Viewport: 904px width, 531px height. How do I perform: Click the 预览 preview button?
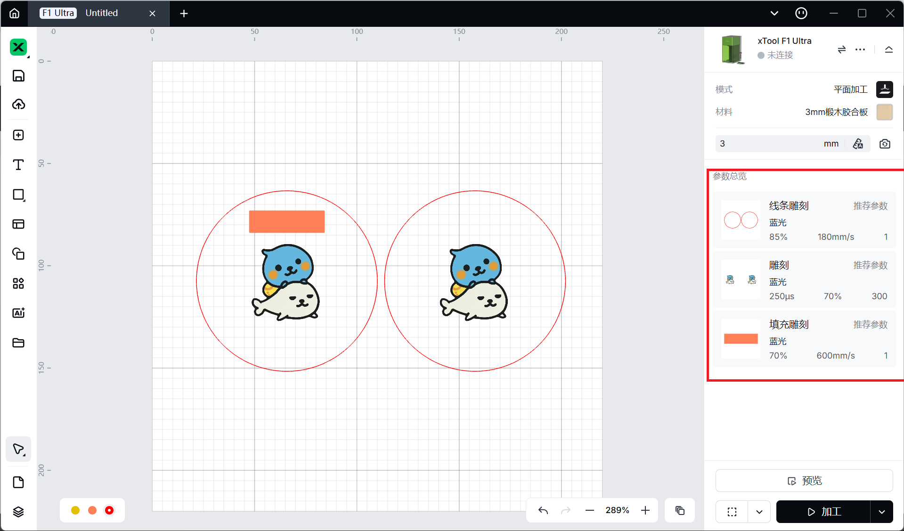[x=804, y=481]
